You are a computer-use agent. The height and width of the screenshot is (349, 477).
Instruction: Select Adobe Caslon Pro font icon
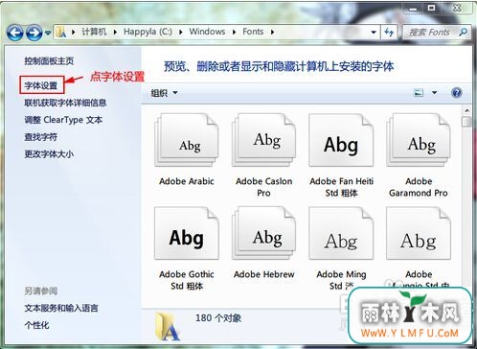click(x=263, y=140)
